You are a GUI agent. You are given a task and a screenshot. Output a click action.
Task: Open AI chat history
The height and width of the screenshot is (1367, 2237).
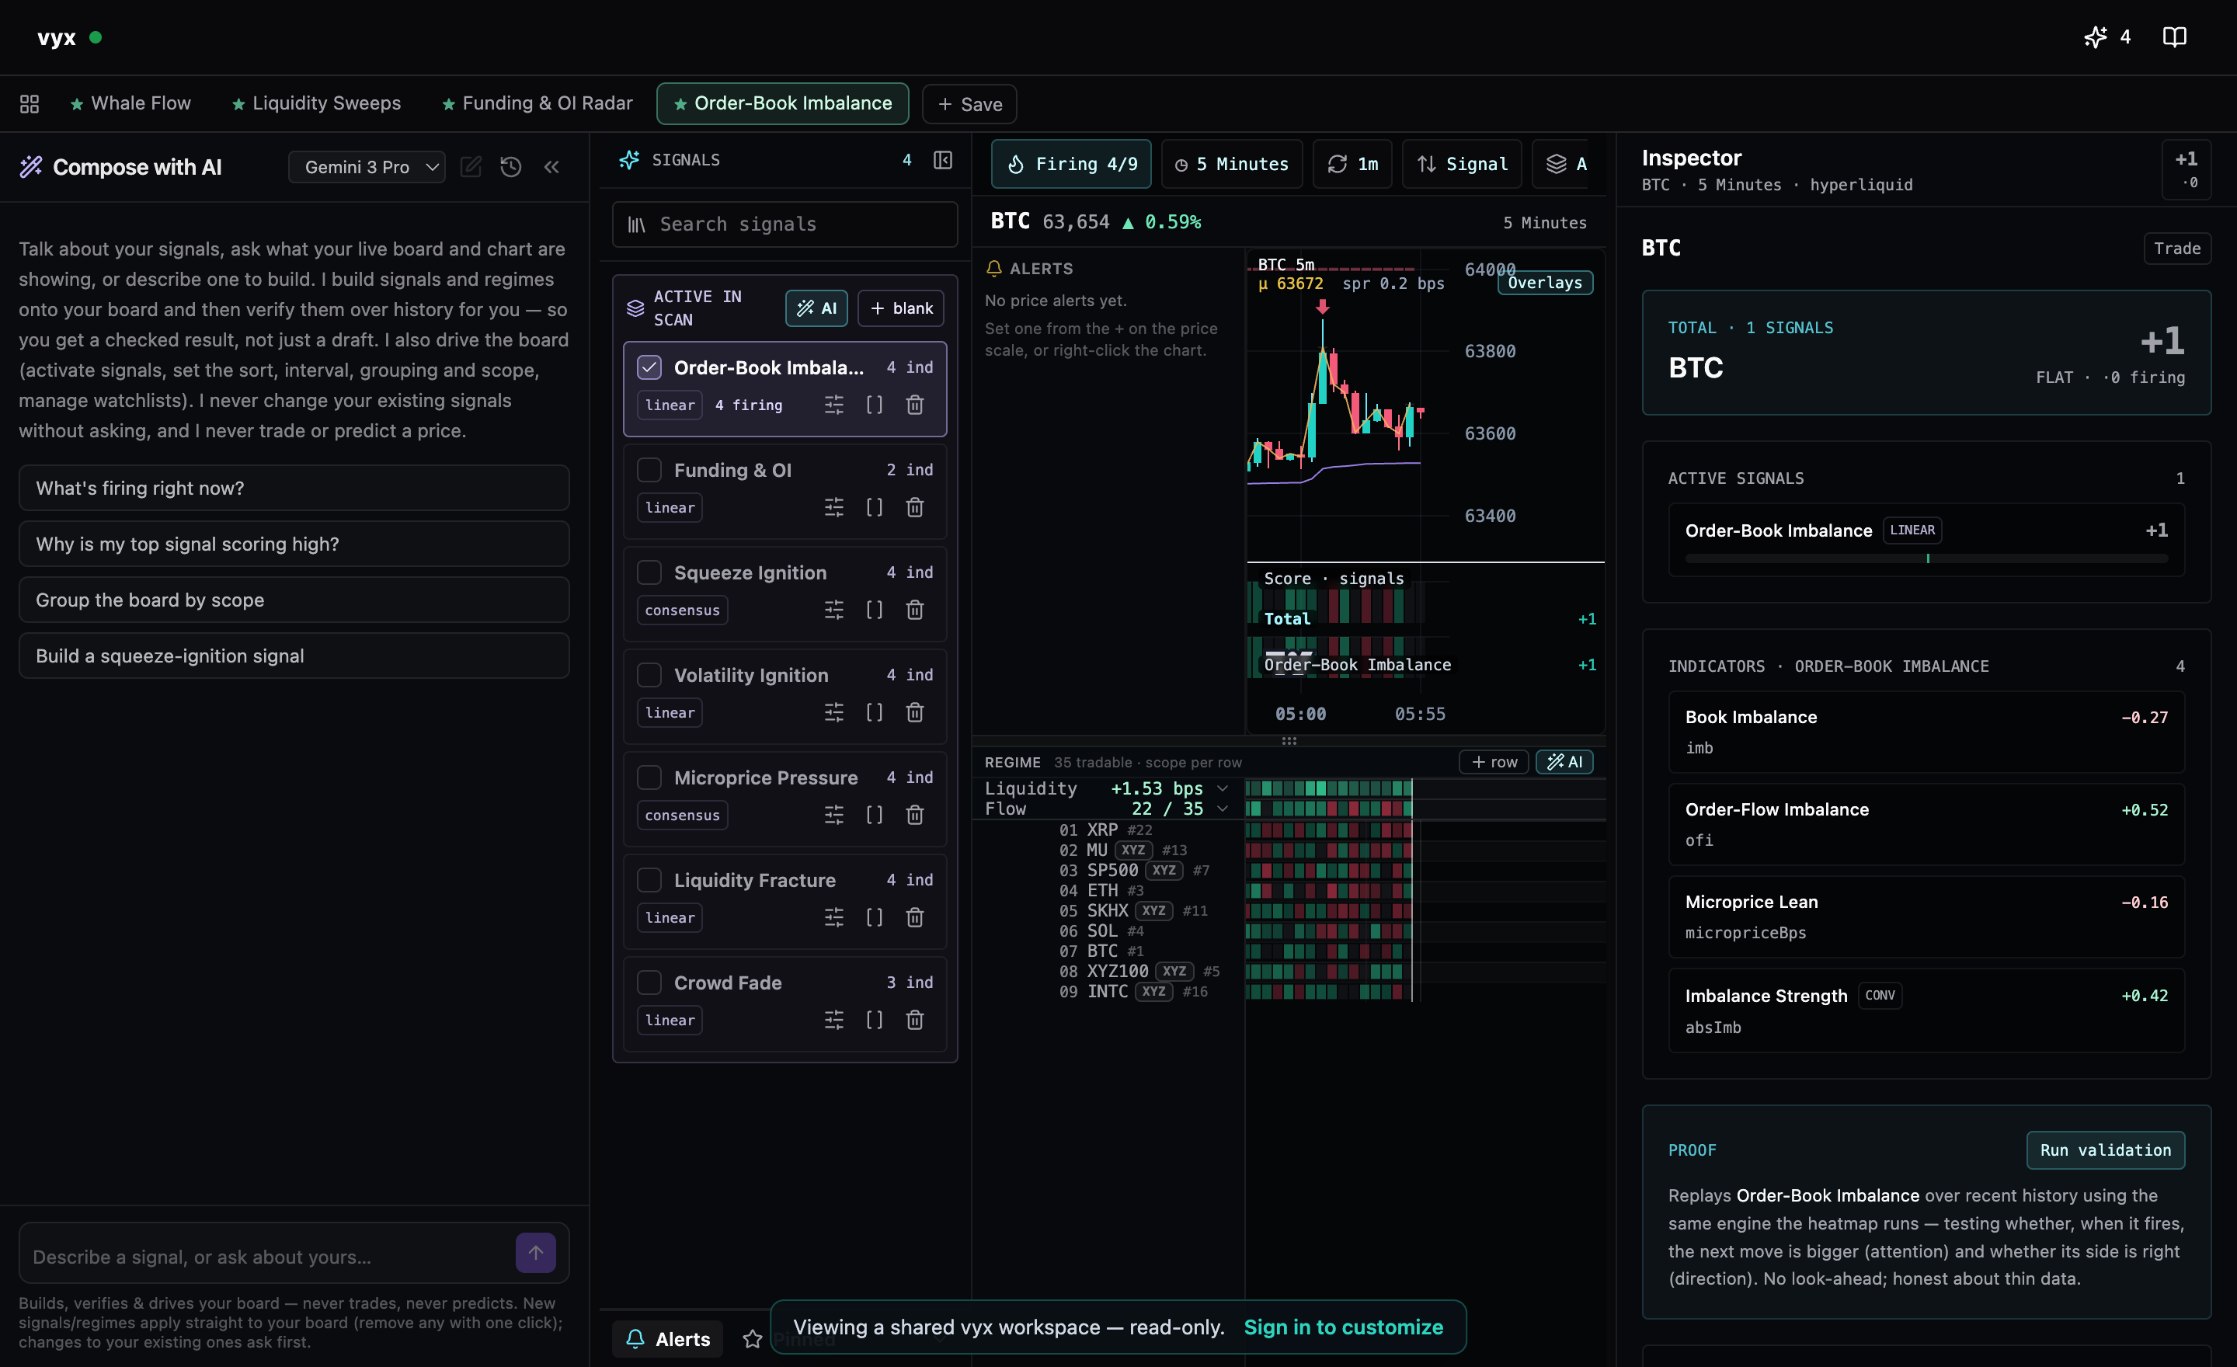511,167
